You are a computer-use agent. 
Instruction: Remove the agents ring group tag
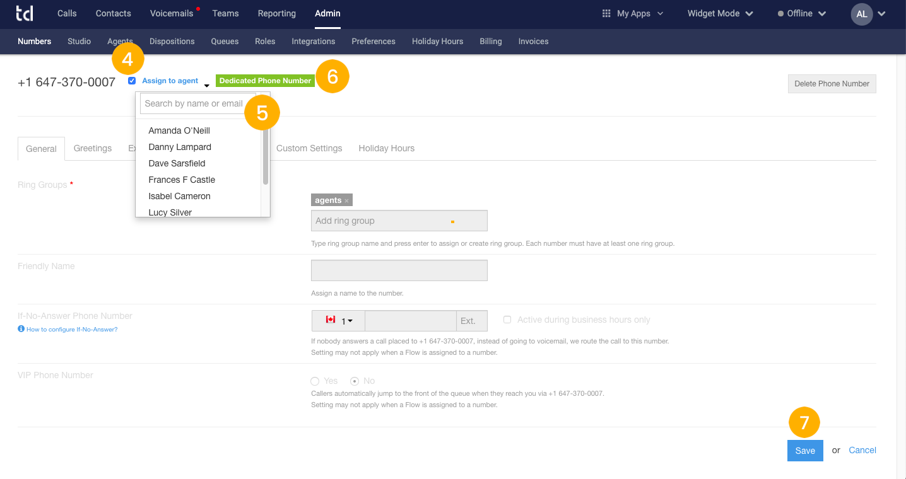(x=346, y=200)
